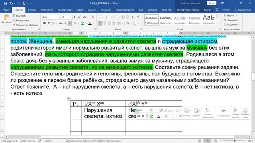The width and height of the screenshot is (255, 143).
Task: Click the text highlight color in ribbon
Action: pyautogui.click(x=82, y=23)
